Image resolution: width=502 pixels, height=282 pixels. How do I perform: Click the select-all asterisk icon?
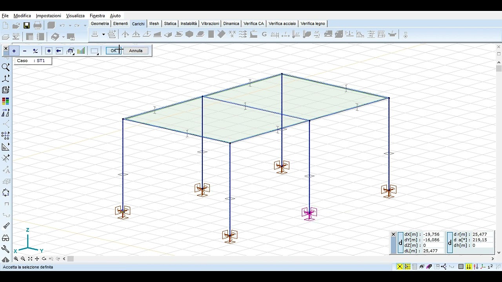click(x=49, y=51)
